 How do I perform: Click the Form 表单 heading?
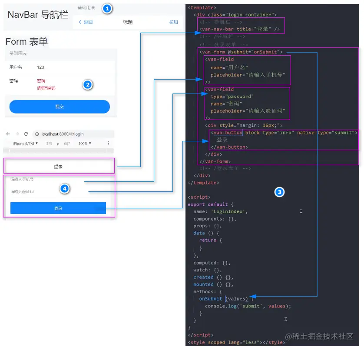pyautogui.click(x=26, y=41)
